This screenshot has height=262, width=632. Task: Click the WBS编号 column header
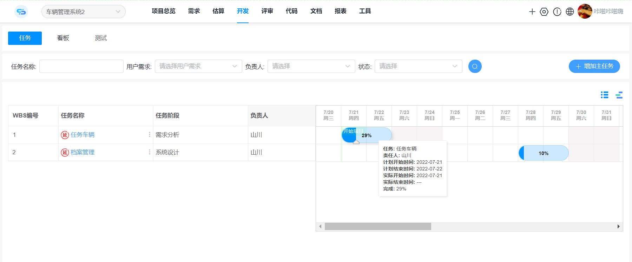point(33,116)
